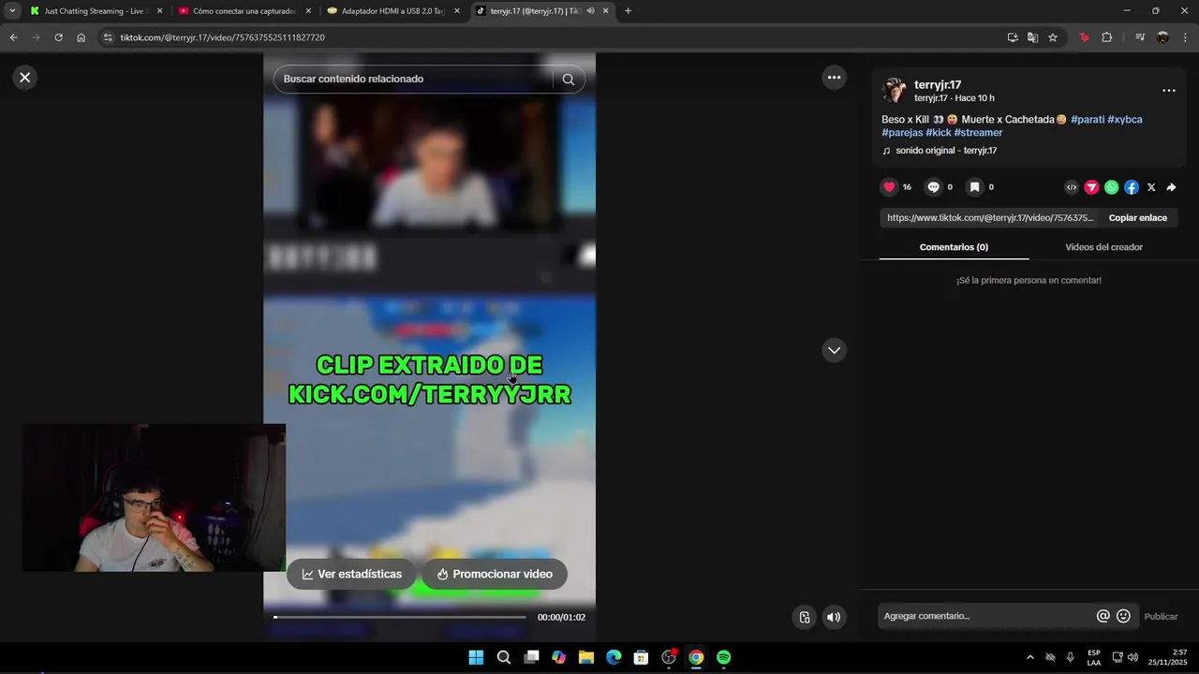Click the @ mention icon in comment box
1199x674 pixels.
[x=1103, y=616]
